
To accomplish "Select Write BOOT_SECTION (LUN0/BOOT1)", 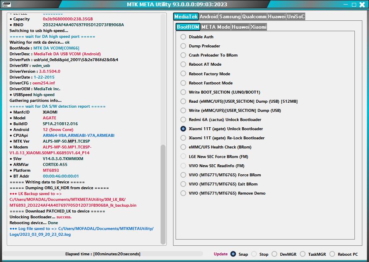I will pos(183,92).
